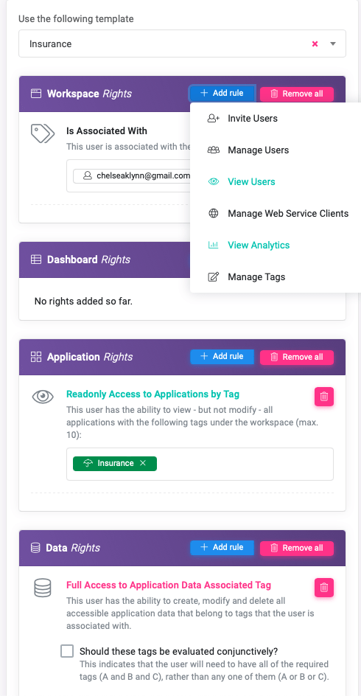Click the Manage Tags pencil icon
Screen dimensions: 361x696
coord(214,277)
